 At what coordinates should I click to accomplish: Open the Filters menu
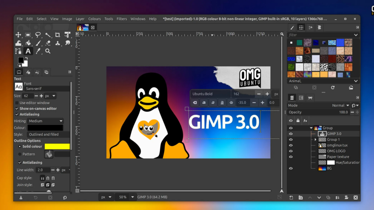[122, 19]
